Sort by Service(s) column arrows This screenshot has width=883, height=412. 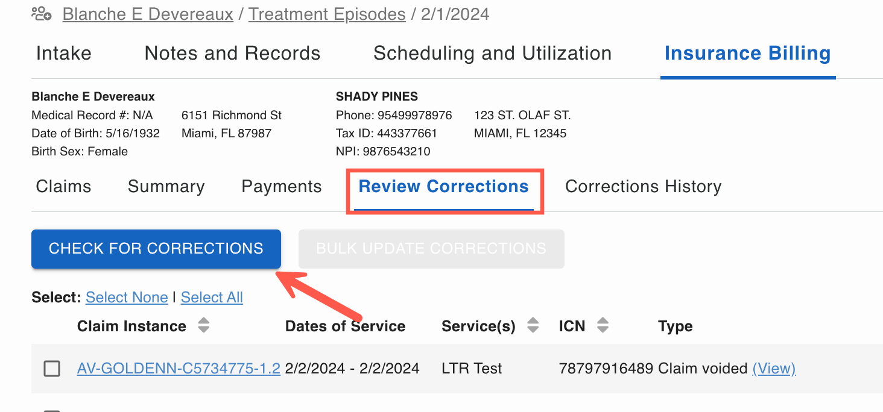pyautogui.click(x=533, y=326)
